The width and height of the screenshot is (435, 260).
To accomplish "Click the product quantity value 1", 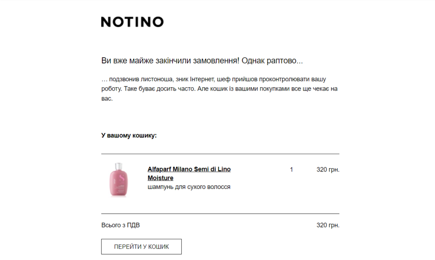I will [291, 169].
